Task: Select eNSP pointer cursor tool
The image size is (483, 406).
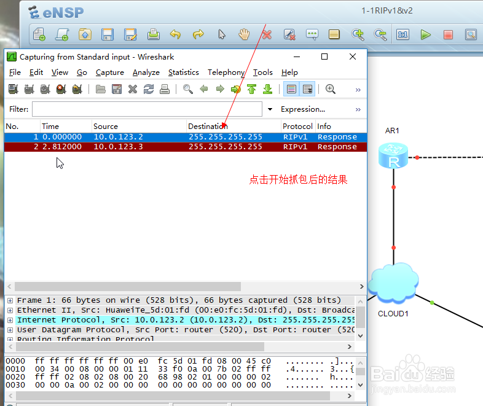Action: click(221, 34)
